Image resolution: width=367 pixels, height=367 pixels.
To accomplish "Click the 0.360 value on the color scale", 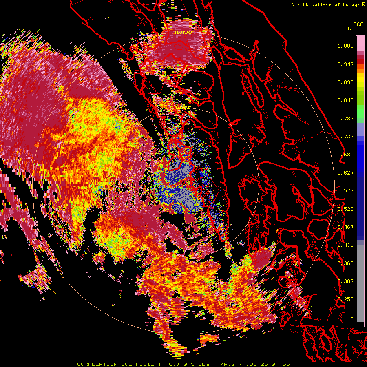I will point(345,263).
